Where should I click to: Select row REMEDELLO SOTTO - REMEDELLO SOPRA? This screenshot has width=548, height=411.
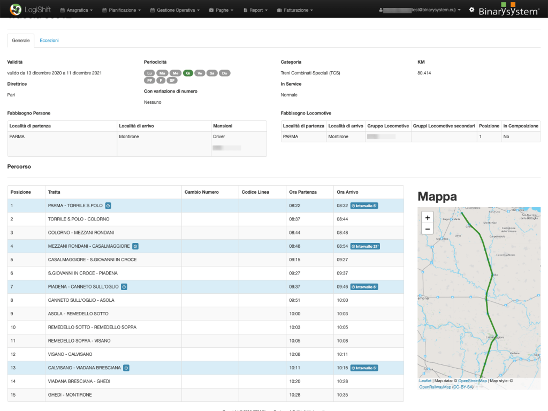point(205,328)
